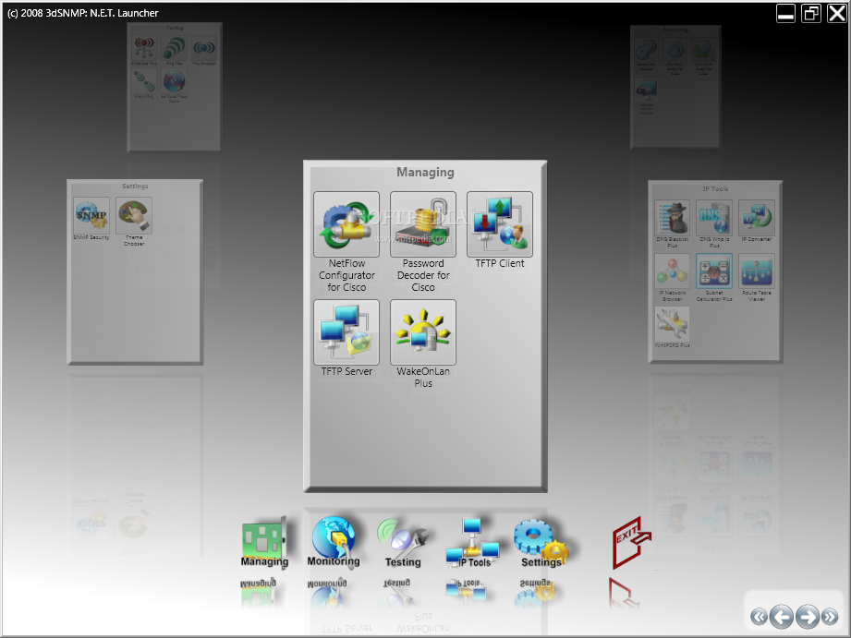Open Theme Chooser in Settings panel
Screen dimensions: 851x638
pos(134,215)
